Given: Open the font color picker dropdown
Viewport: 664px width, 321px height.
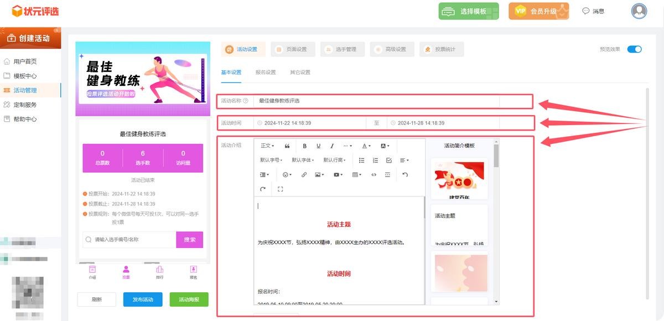Looking at the screenshot, I should pyautogui.click(x=366, y=146).
